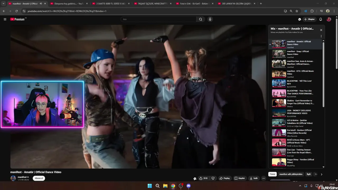The height and width of the screenshot is (190, 338).
Task: Switch to the 'Dünyama hoş geldiniz' tab
Action: [69, 4]
